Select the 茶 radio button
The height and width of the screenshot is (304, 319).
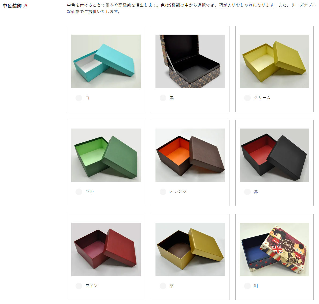pyautogui.click(x=163, y=286)
